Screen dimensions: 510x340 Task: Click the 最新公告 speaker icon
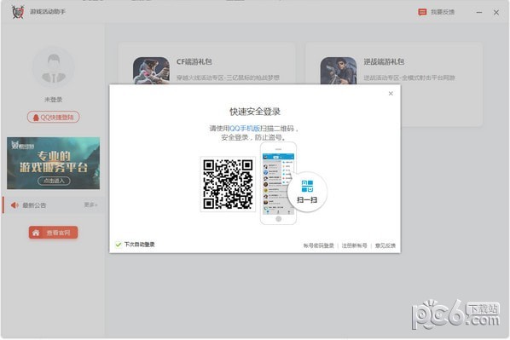pyautogui.click(x=14, y=205)
